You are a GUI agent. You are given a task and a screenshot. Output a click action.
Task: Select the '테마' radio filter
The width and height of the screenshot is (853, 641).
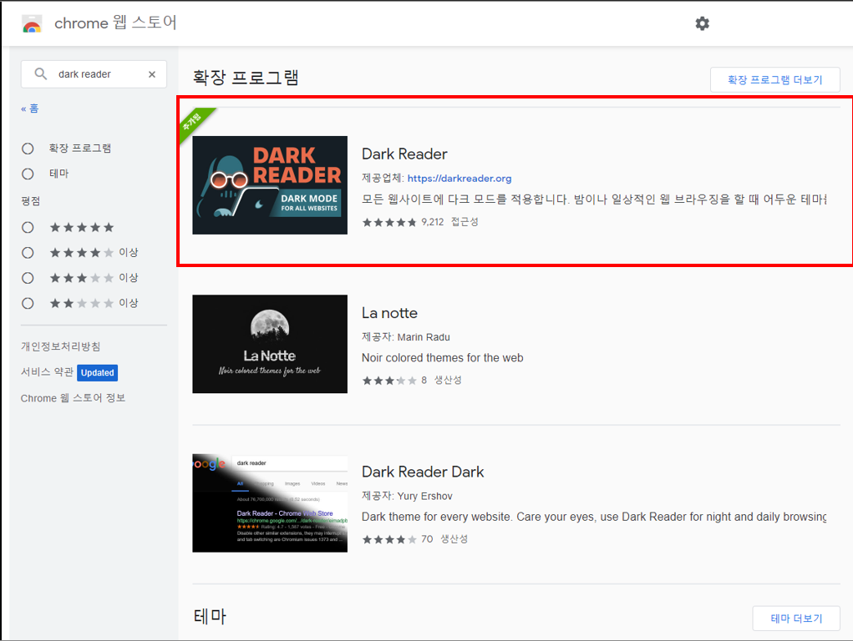28,174
